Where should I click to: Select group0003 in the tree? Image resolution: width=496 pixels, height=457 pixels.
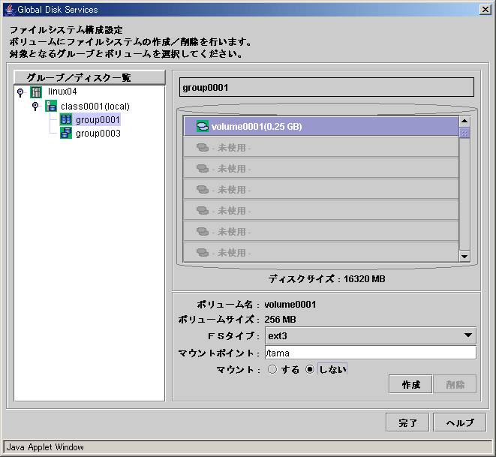click(98, 134)
